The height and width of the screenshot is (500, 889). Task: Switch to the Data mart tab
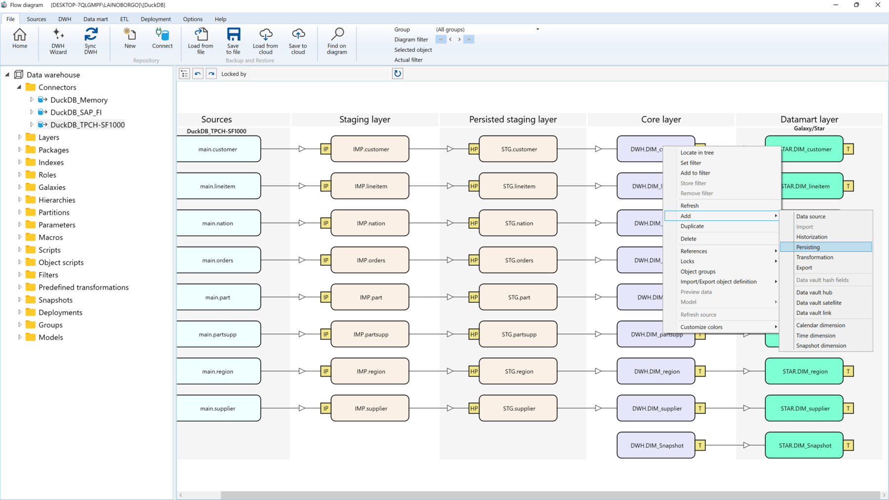[x=95, y=19]
